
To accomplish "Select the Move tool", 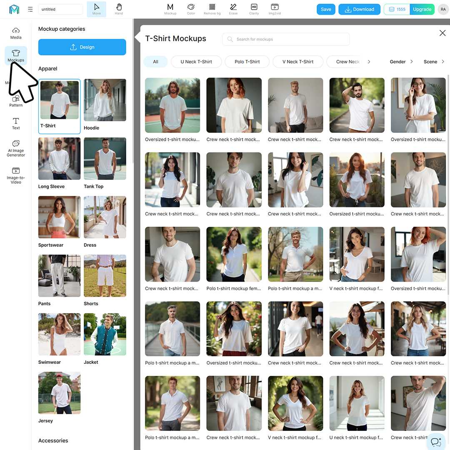I will [96, 9].
